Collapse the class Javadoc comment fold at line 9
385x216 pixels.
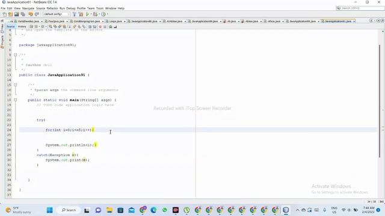15,55
